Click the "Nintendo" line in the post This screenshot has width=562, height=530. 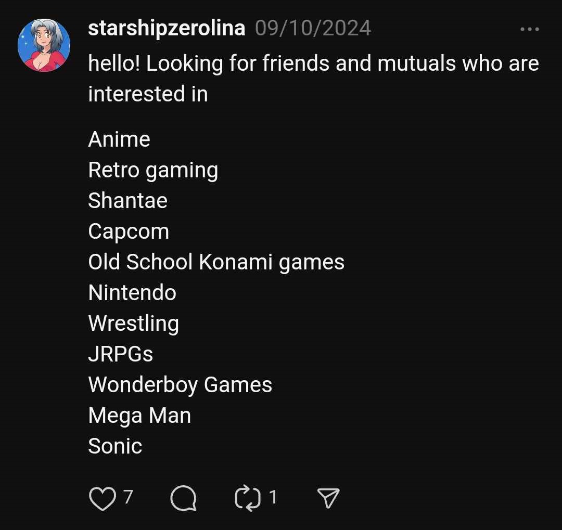tap(132, 293)
